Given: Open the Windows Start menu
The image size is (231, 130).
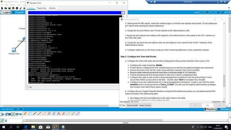Looking at the screenshot, I should click(x=3, y=127).
